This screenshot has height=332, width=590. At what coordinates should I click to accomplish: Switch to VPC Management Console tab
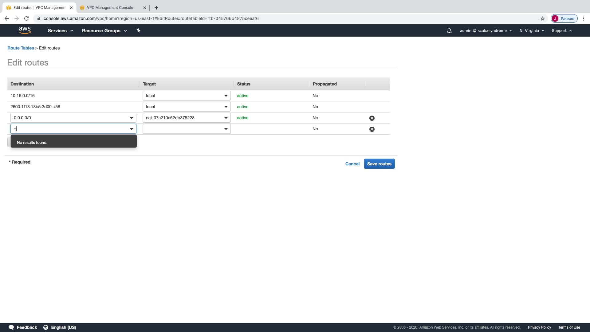point(110,8)
